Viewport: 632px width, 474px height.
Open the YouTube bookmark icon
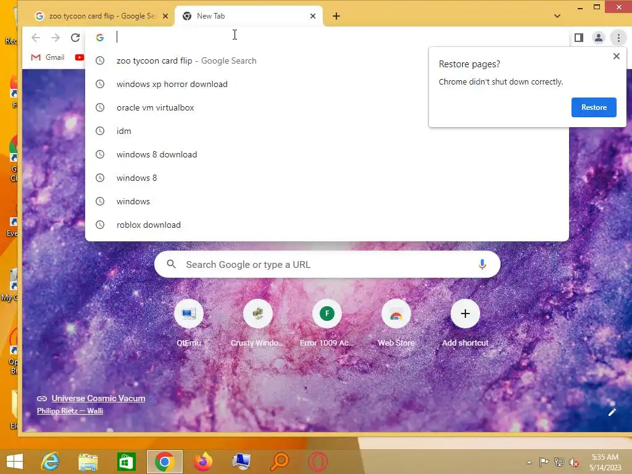click(x=80, y=57)
